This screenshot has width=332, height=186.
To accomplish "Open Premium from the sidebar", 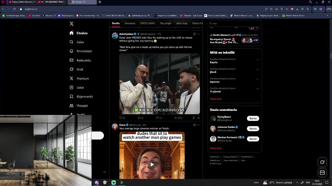I will 79,79.
